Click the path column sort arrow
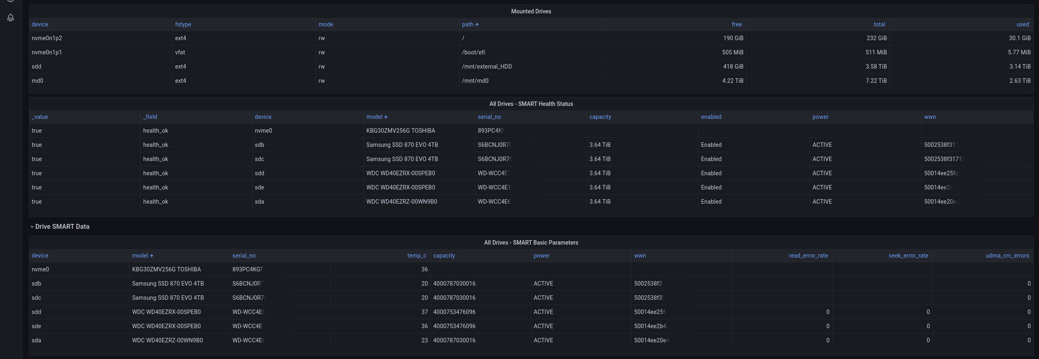1039x359 pixels. tap(477, 25)
